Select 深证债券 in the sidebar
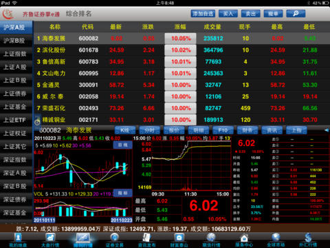Viewport: 330px width, 248px height. (x=16, y=200)
